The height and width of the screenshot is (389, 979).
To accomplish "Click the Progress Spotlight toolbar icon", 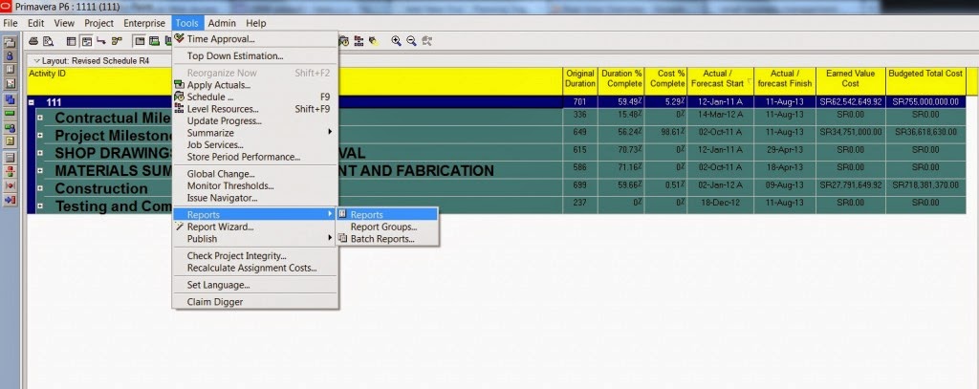I will coord(374,41).
